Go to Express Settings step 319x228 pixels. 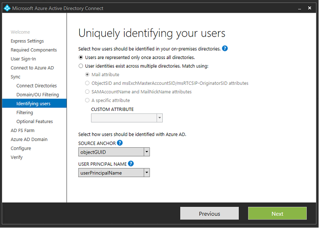click(x=27, y=41)
